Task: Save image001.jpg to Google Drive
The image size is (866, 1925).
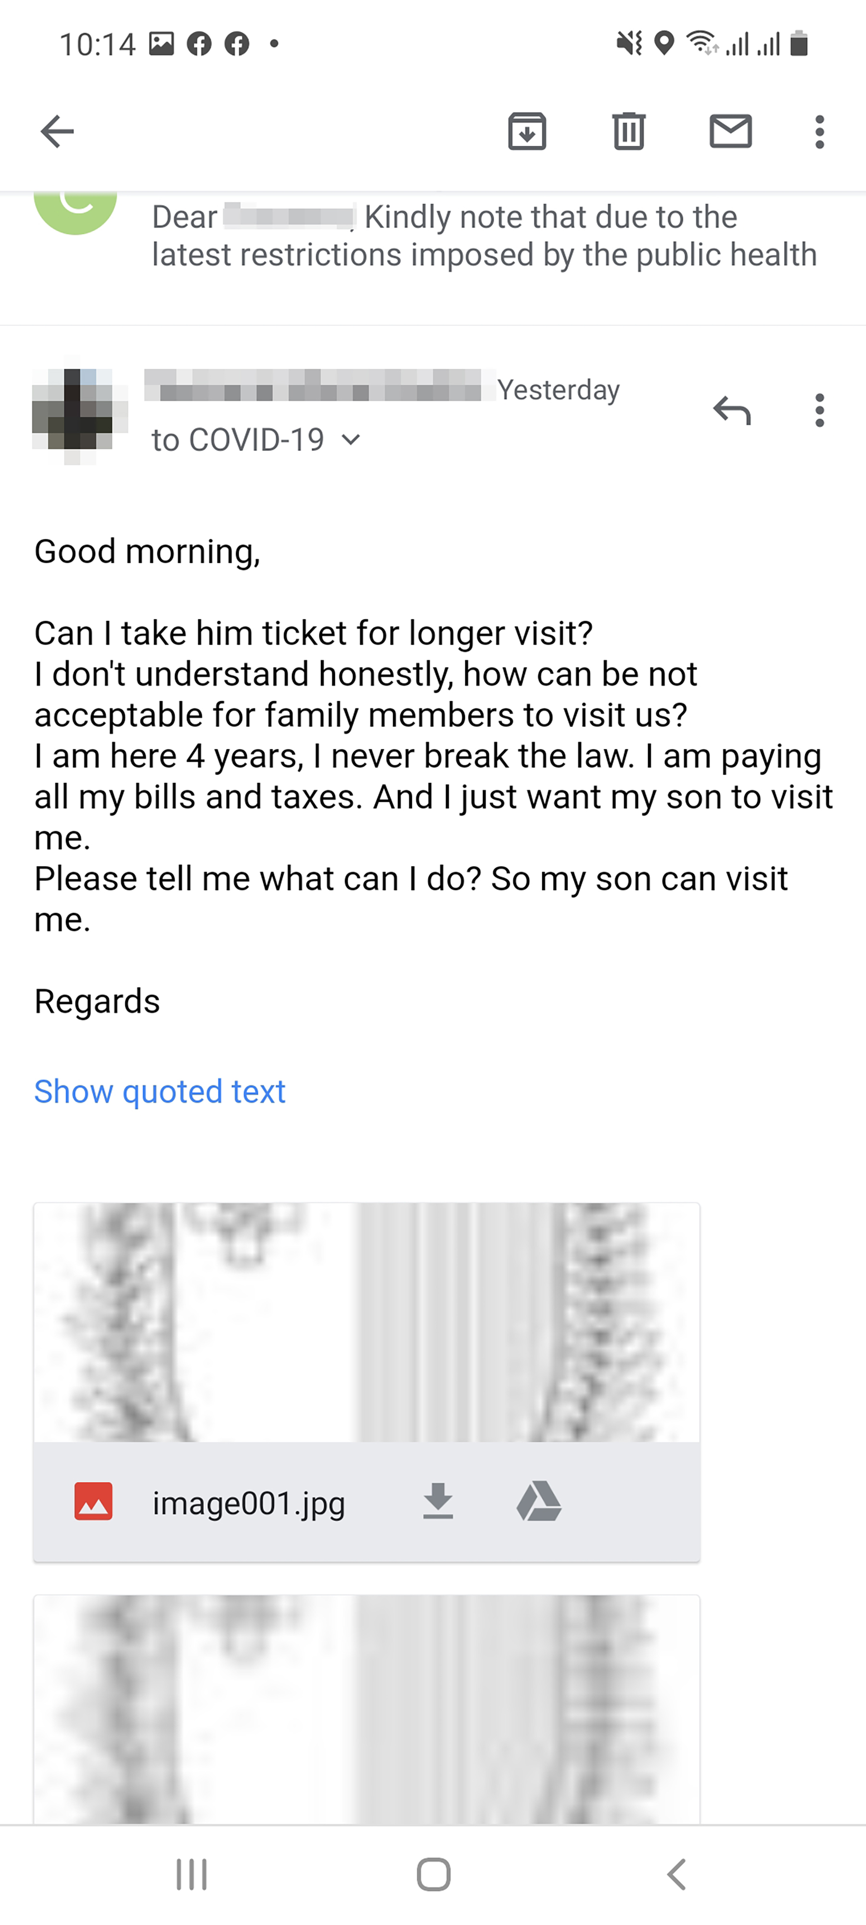Action: click(539, 1501)
